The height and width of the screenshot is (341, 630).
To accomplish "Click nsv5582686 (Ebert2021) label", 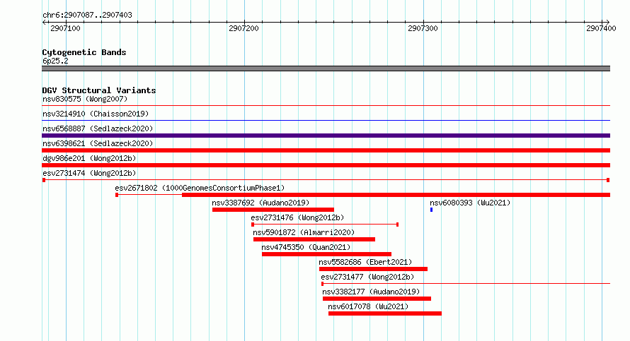I will click(x=365, y=262).
